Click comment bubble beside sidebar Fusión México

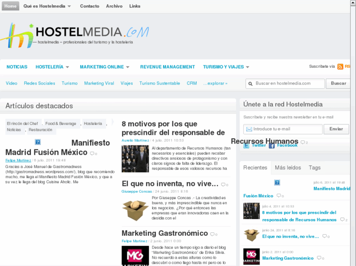(279, 196)
